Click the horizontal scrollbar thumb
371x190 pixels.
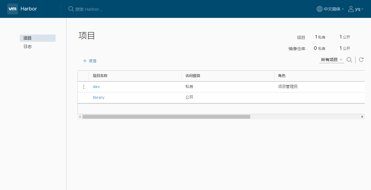click(166, 117)
